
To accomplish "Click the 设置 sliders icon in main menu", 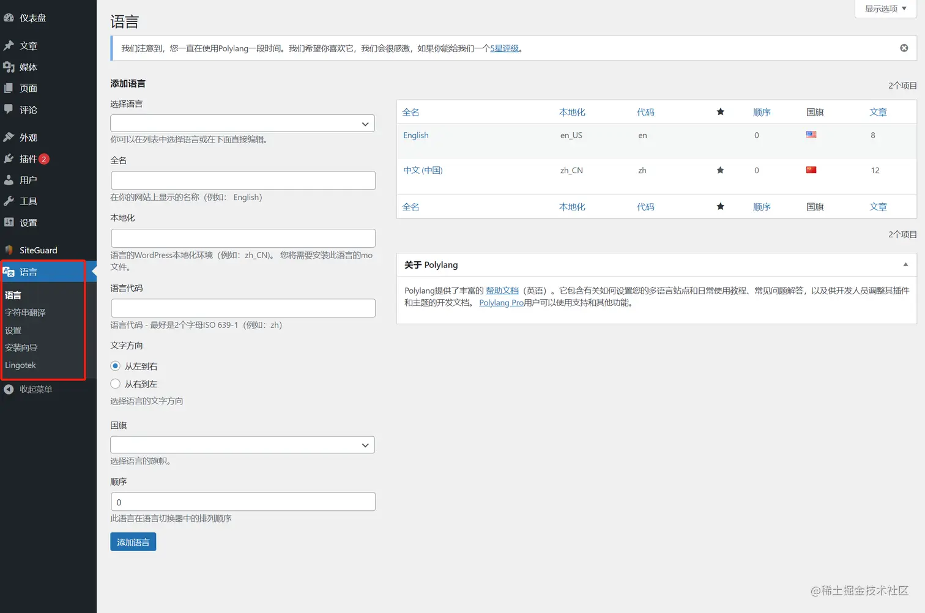I will pyautogui.click(x=9, y=222).
